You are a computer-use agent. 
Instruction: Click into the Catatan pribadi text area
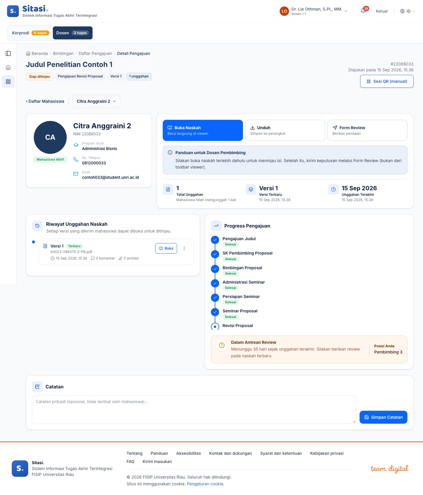click(194, 410)
